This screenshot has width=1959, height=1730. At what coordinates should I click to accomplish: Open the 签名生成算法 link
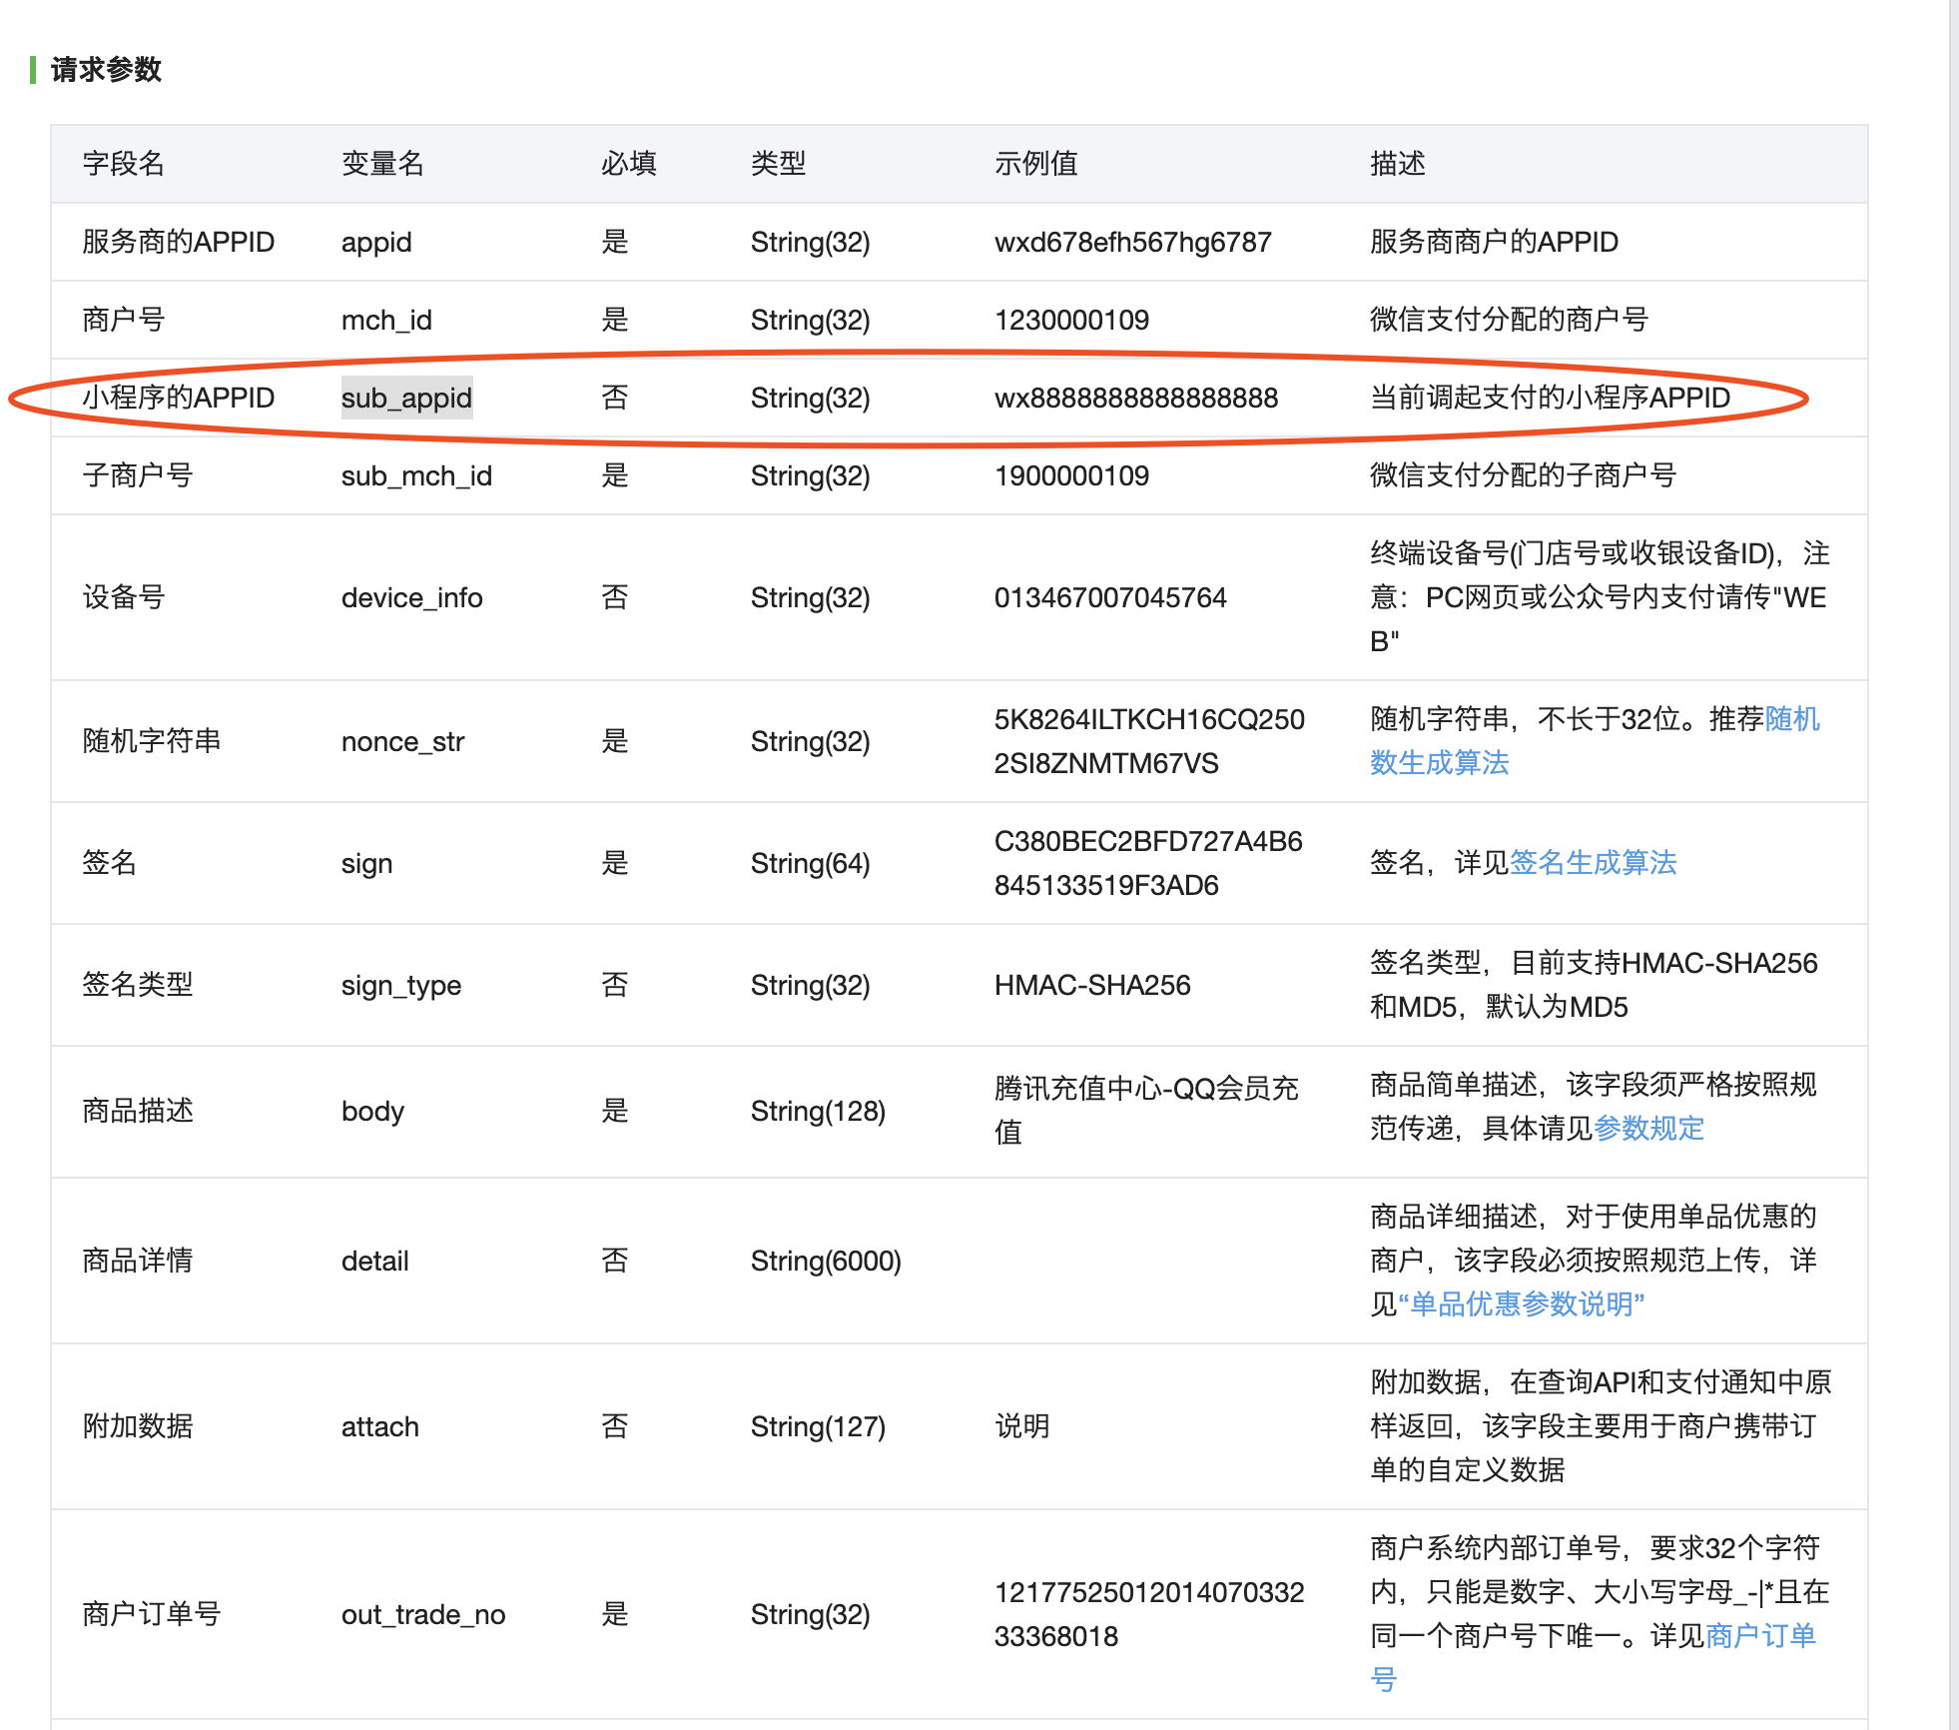(x=1593, y=863)
